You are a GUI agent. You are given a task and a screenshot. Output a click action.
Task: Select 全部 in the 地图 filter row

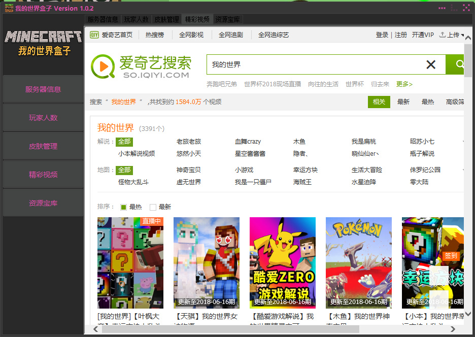[x=124, y=170]
